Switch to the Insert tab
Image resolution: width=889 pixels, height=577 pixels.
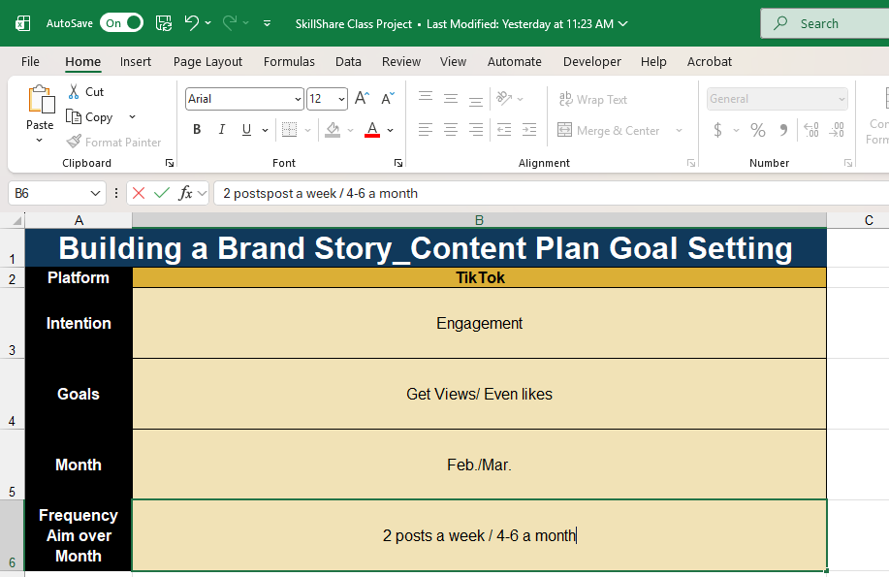(136, 61)
